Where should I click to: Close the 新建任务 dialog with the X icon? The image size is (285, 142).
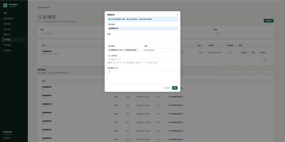[x=177, y=14]
